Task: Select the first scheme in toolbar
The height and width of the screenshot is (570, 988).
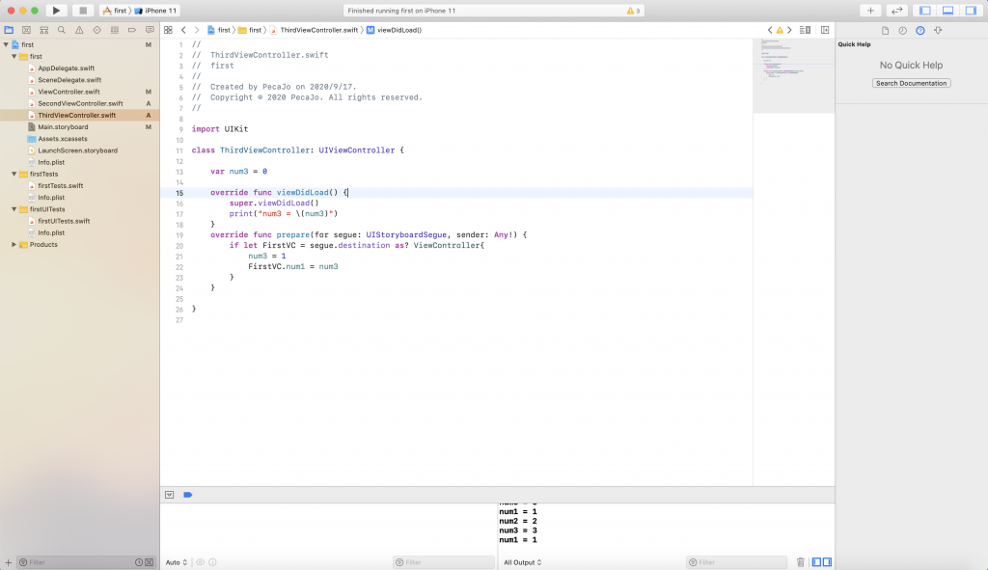Action: (x=116, y=11)
